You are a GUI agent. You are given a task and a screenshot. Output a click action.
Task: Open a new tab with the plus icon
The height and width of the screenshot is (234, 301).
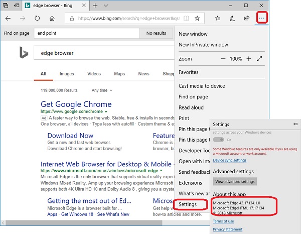95,6
